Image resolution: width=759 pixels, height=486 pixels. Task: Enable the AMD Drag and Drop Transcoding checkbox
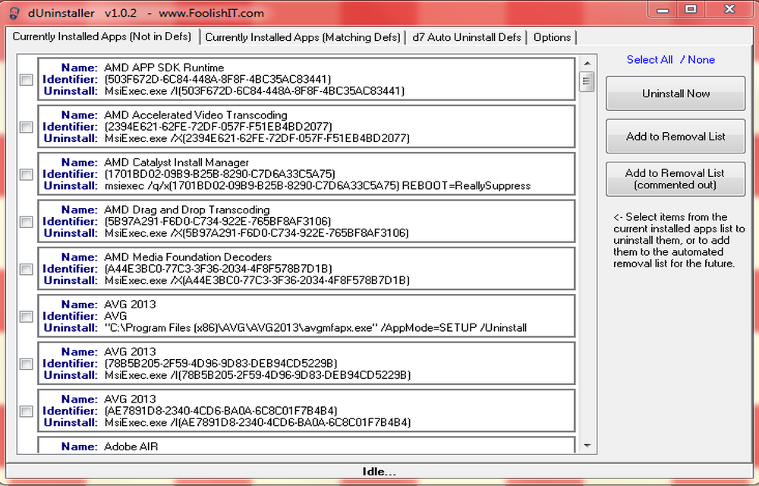pyautogui.click(x=26, y=222)
